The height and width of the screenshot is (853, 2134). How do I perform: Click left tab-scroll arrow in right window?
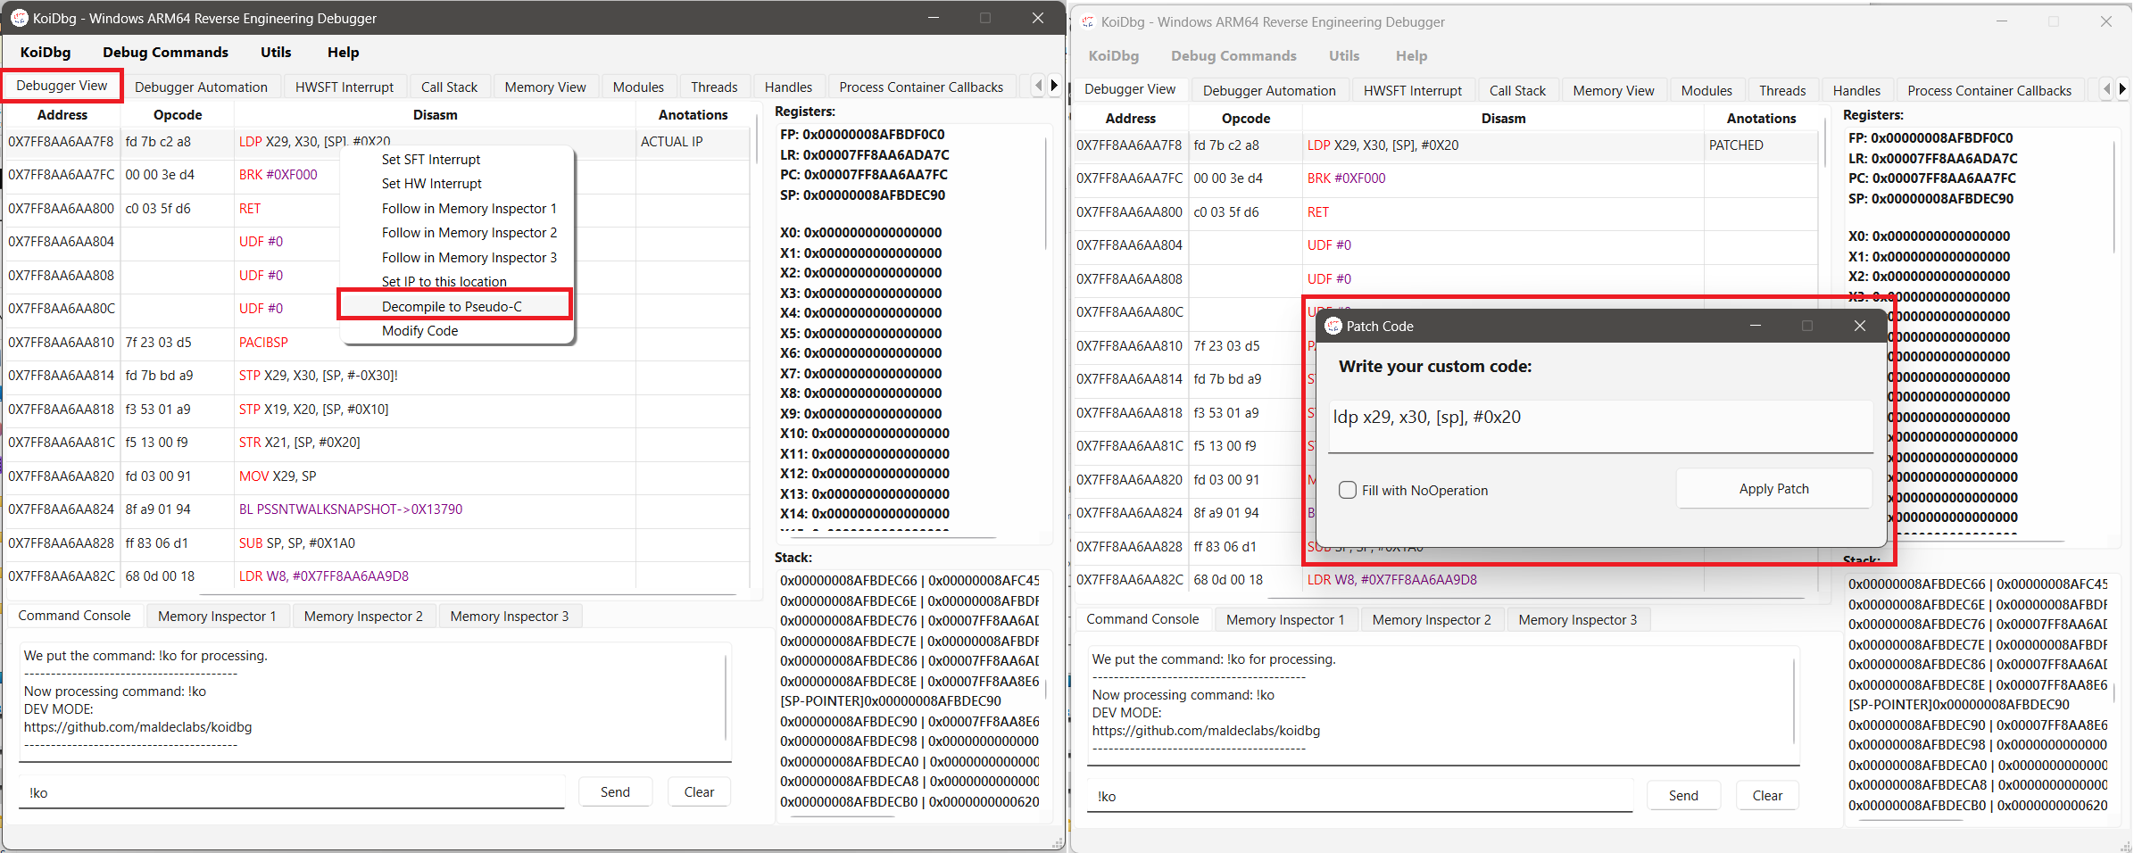point(2106,89)
